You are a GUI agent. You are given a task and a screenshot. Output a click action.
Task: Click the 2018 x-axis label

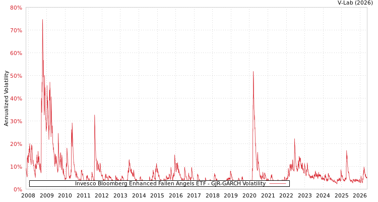pos(213,195)
